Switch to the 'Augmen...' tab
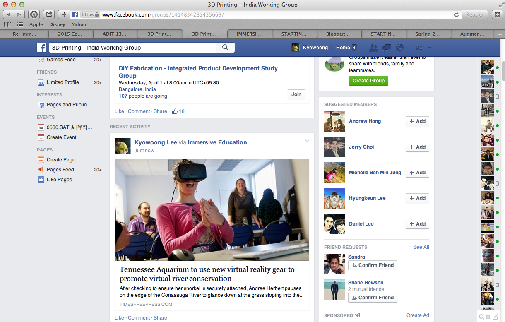Viewport: 505px width, 322px height. coord(472,34)
